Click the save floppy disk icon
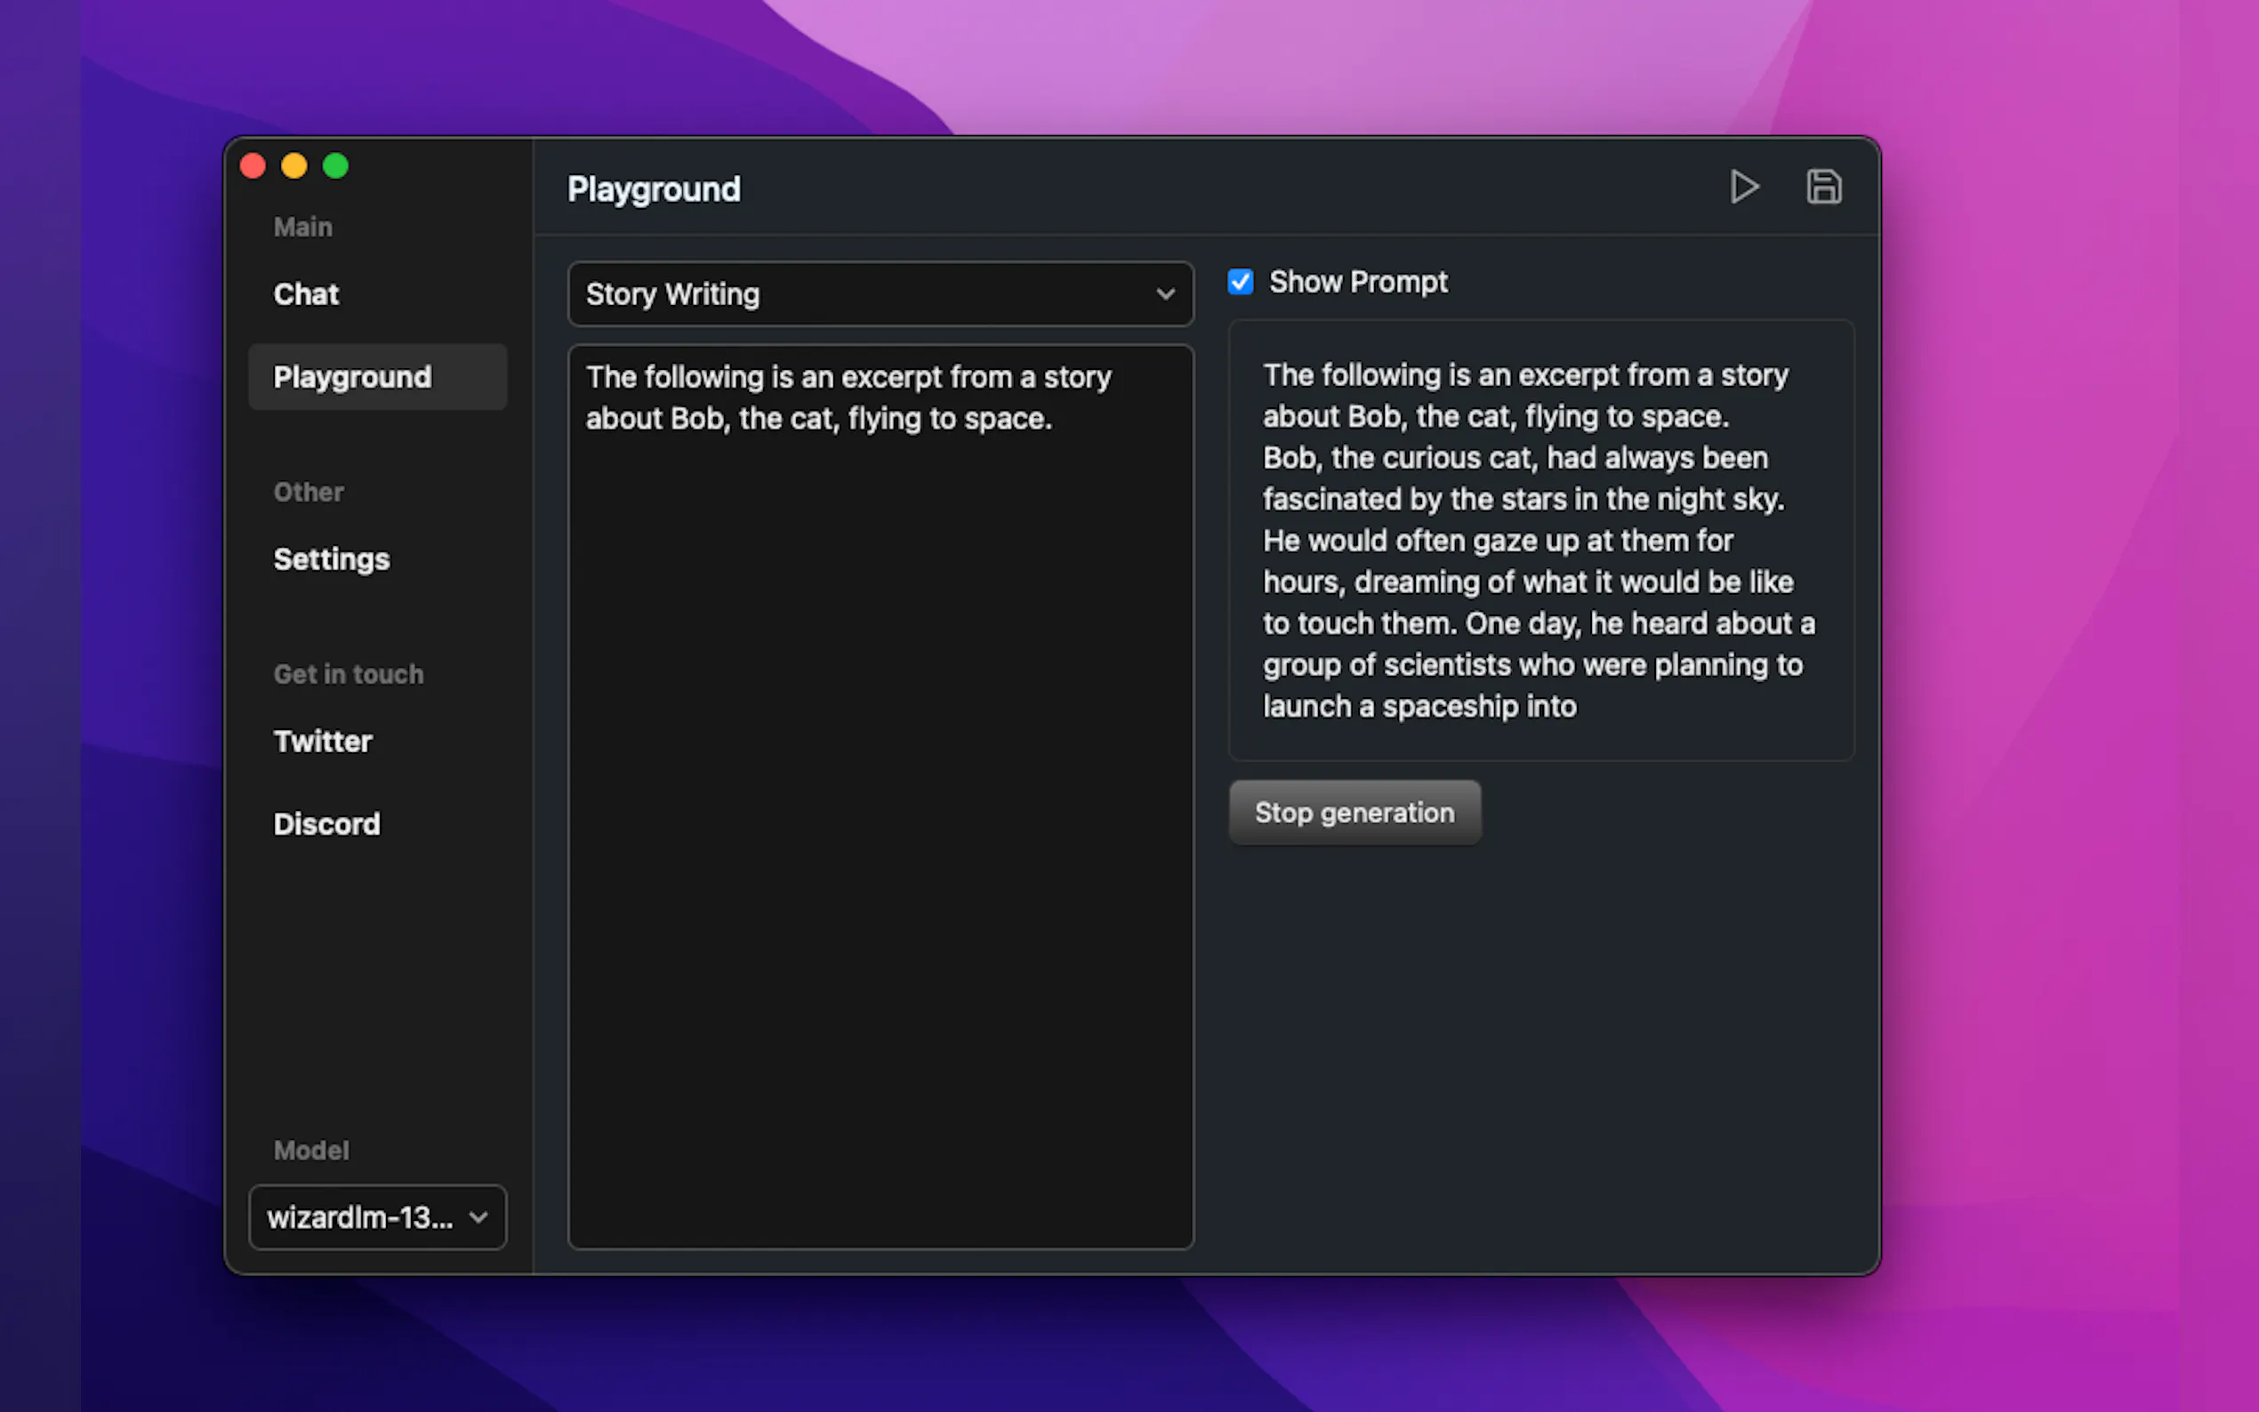This screenshot has height=1412, width=2259. tap(1823, 188)
